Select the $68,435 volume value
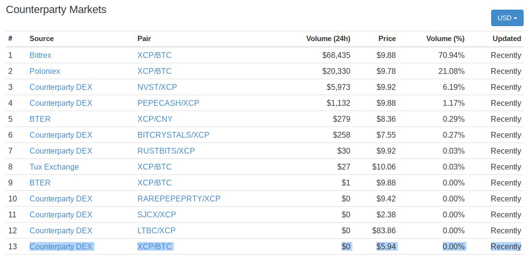Screen dimensions: 527x257 [336, 56]
